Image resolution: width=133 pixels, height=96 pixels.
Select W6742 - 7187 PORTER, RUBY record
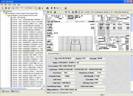tap(28, 28)
